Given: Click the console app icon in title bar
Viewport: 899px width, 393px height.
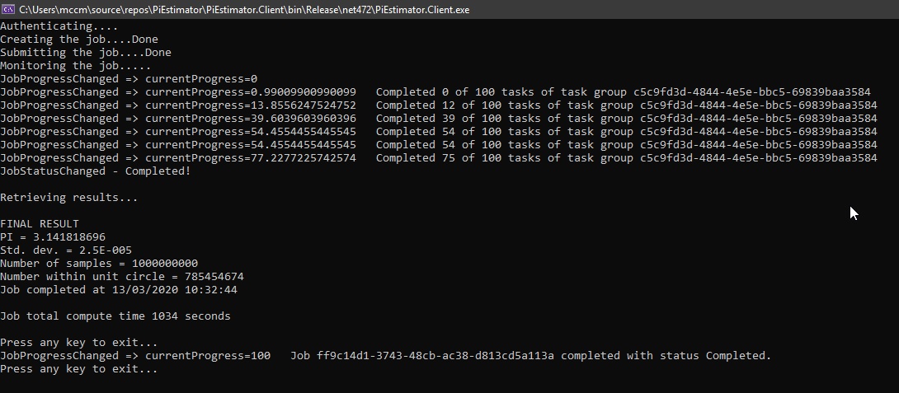Looking at the screenshot, I should 10,8.
